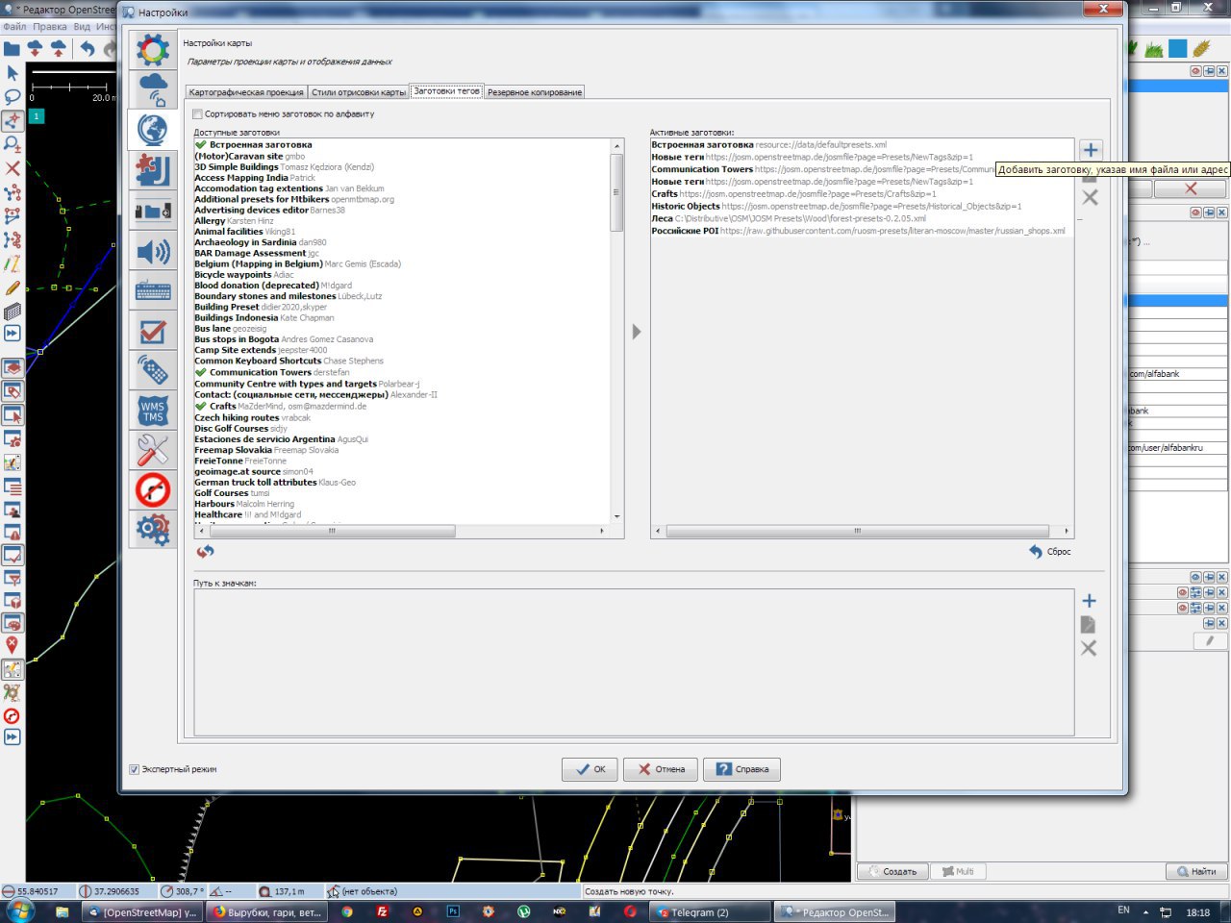This screenshot has width=1231, height=923.
Task: Select Access Mapping India preset
Action: (255, 178)
